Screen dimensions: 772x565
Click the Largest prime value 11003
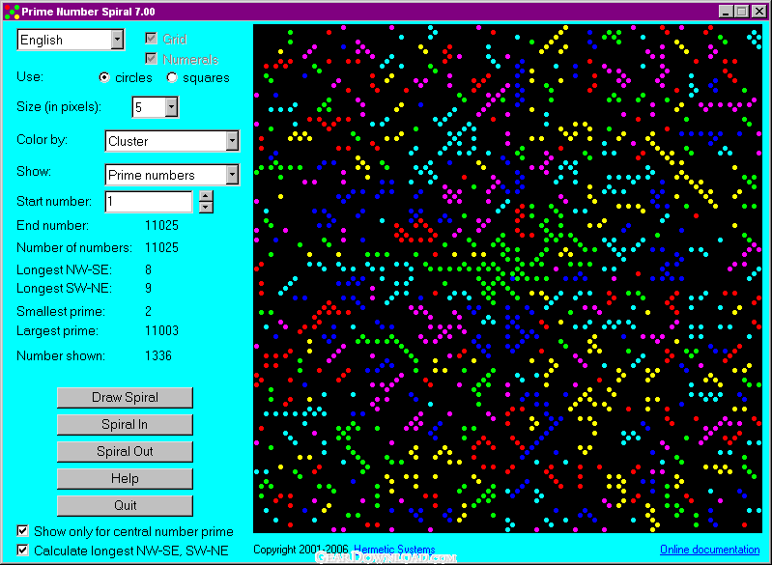point(161,330)
